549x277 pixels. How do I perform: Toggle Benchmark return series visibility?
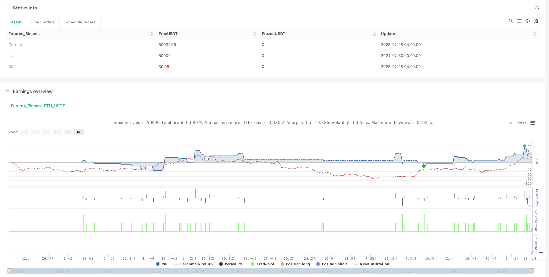click(193, 264)
